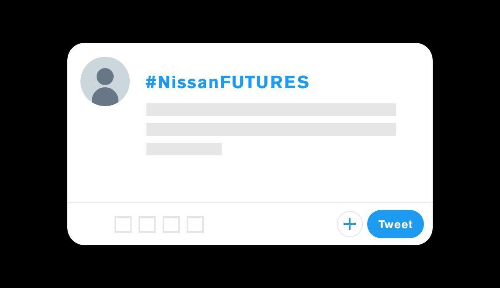Click the divider line above the toolbar
Viewport: 500px width, 288px height.
(249, 202)
